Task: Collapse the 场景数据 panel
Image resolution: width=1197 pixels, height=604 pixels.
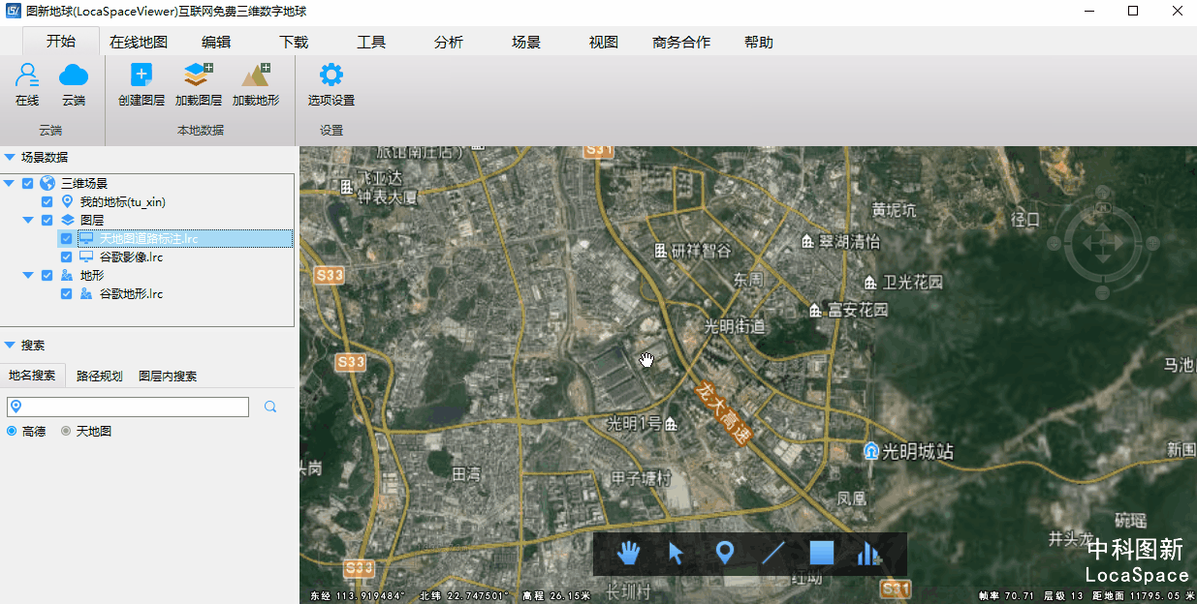Action: click(9, 157)
